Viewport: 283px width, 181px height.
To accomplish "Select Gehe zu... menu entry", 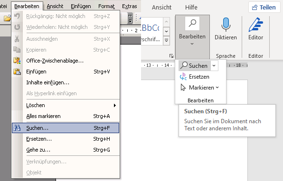I will 66,150.
